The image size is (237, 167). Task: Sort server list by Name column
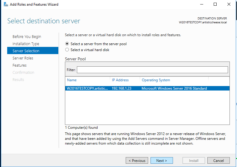(x=72, y=80)
